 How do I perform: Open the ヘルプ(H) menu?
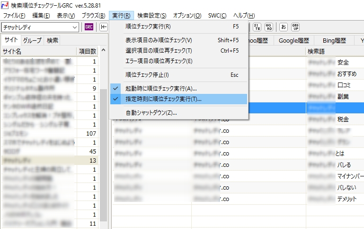[x=244, y=16]
